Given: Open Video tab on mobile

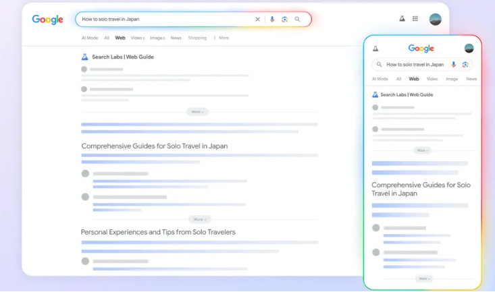Looking at the screenshot, I should pyautogui.click(x=432, y=79).
